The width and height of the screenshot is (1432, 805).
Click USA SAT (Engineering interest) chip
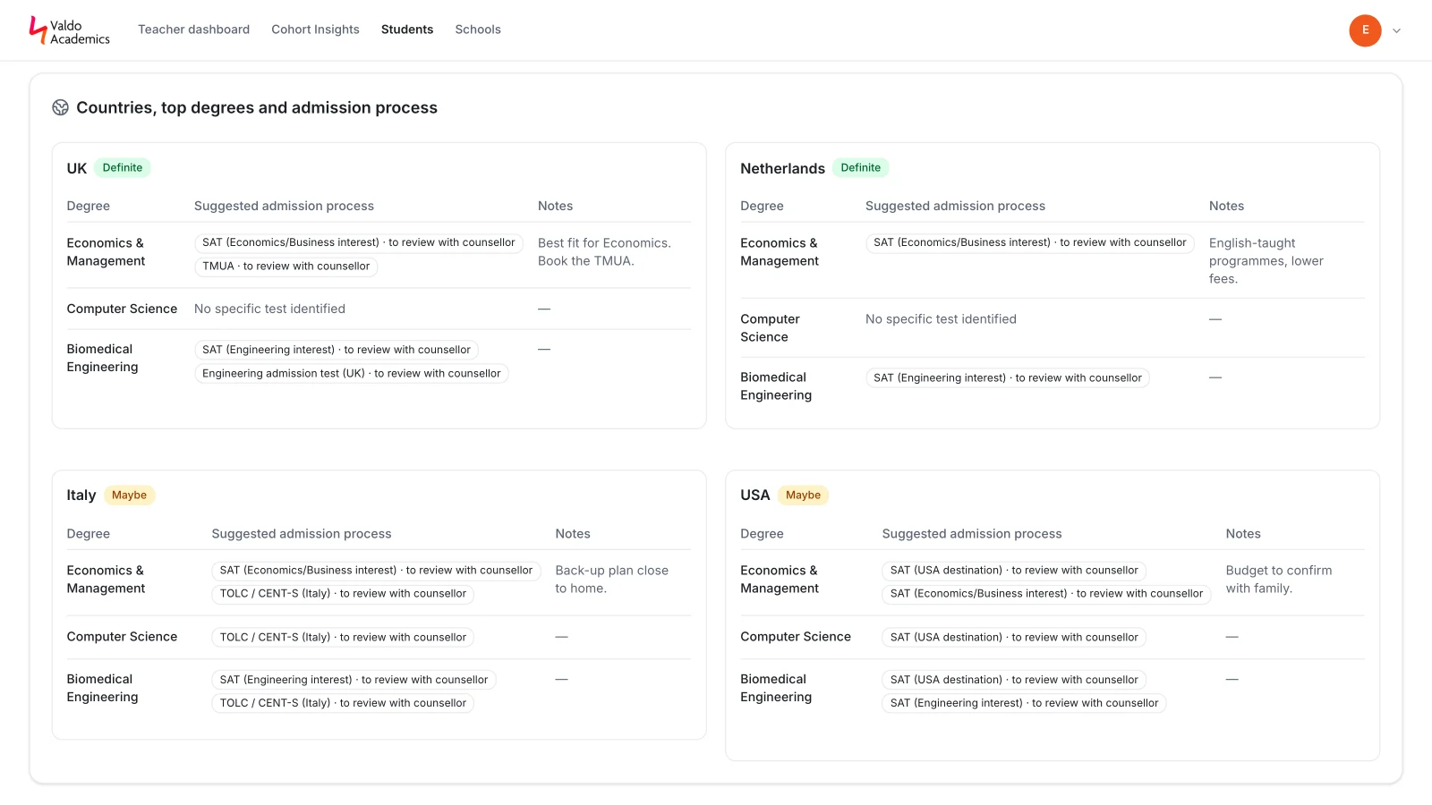pos(1024,704)
